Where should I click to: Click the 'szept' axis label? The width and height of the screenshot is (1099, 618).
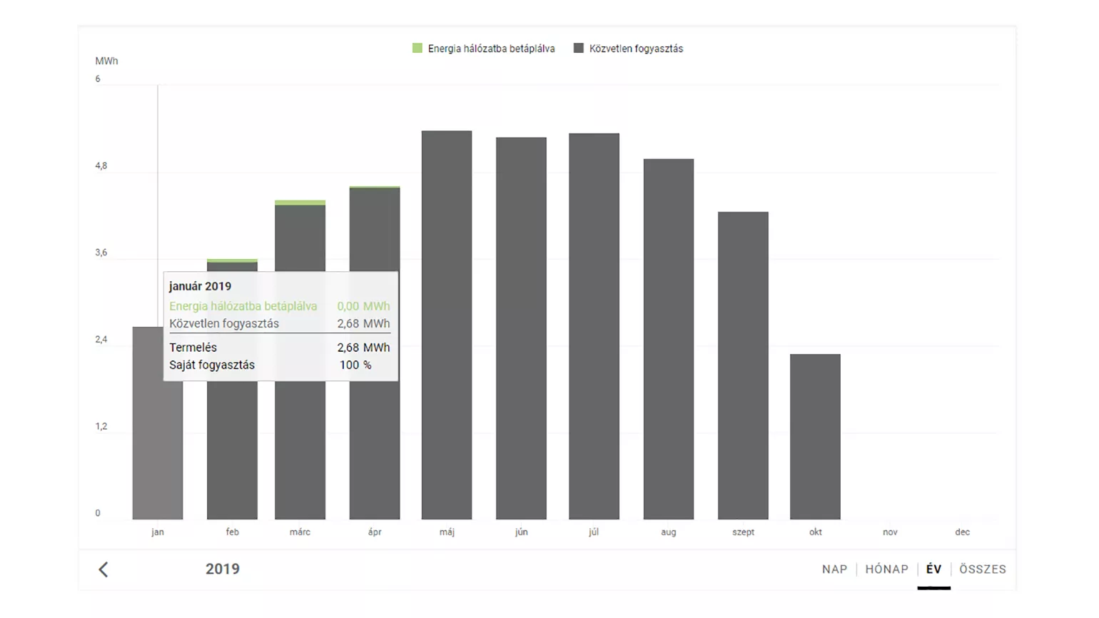[x=743, y=532]
